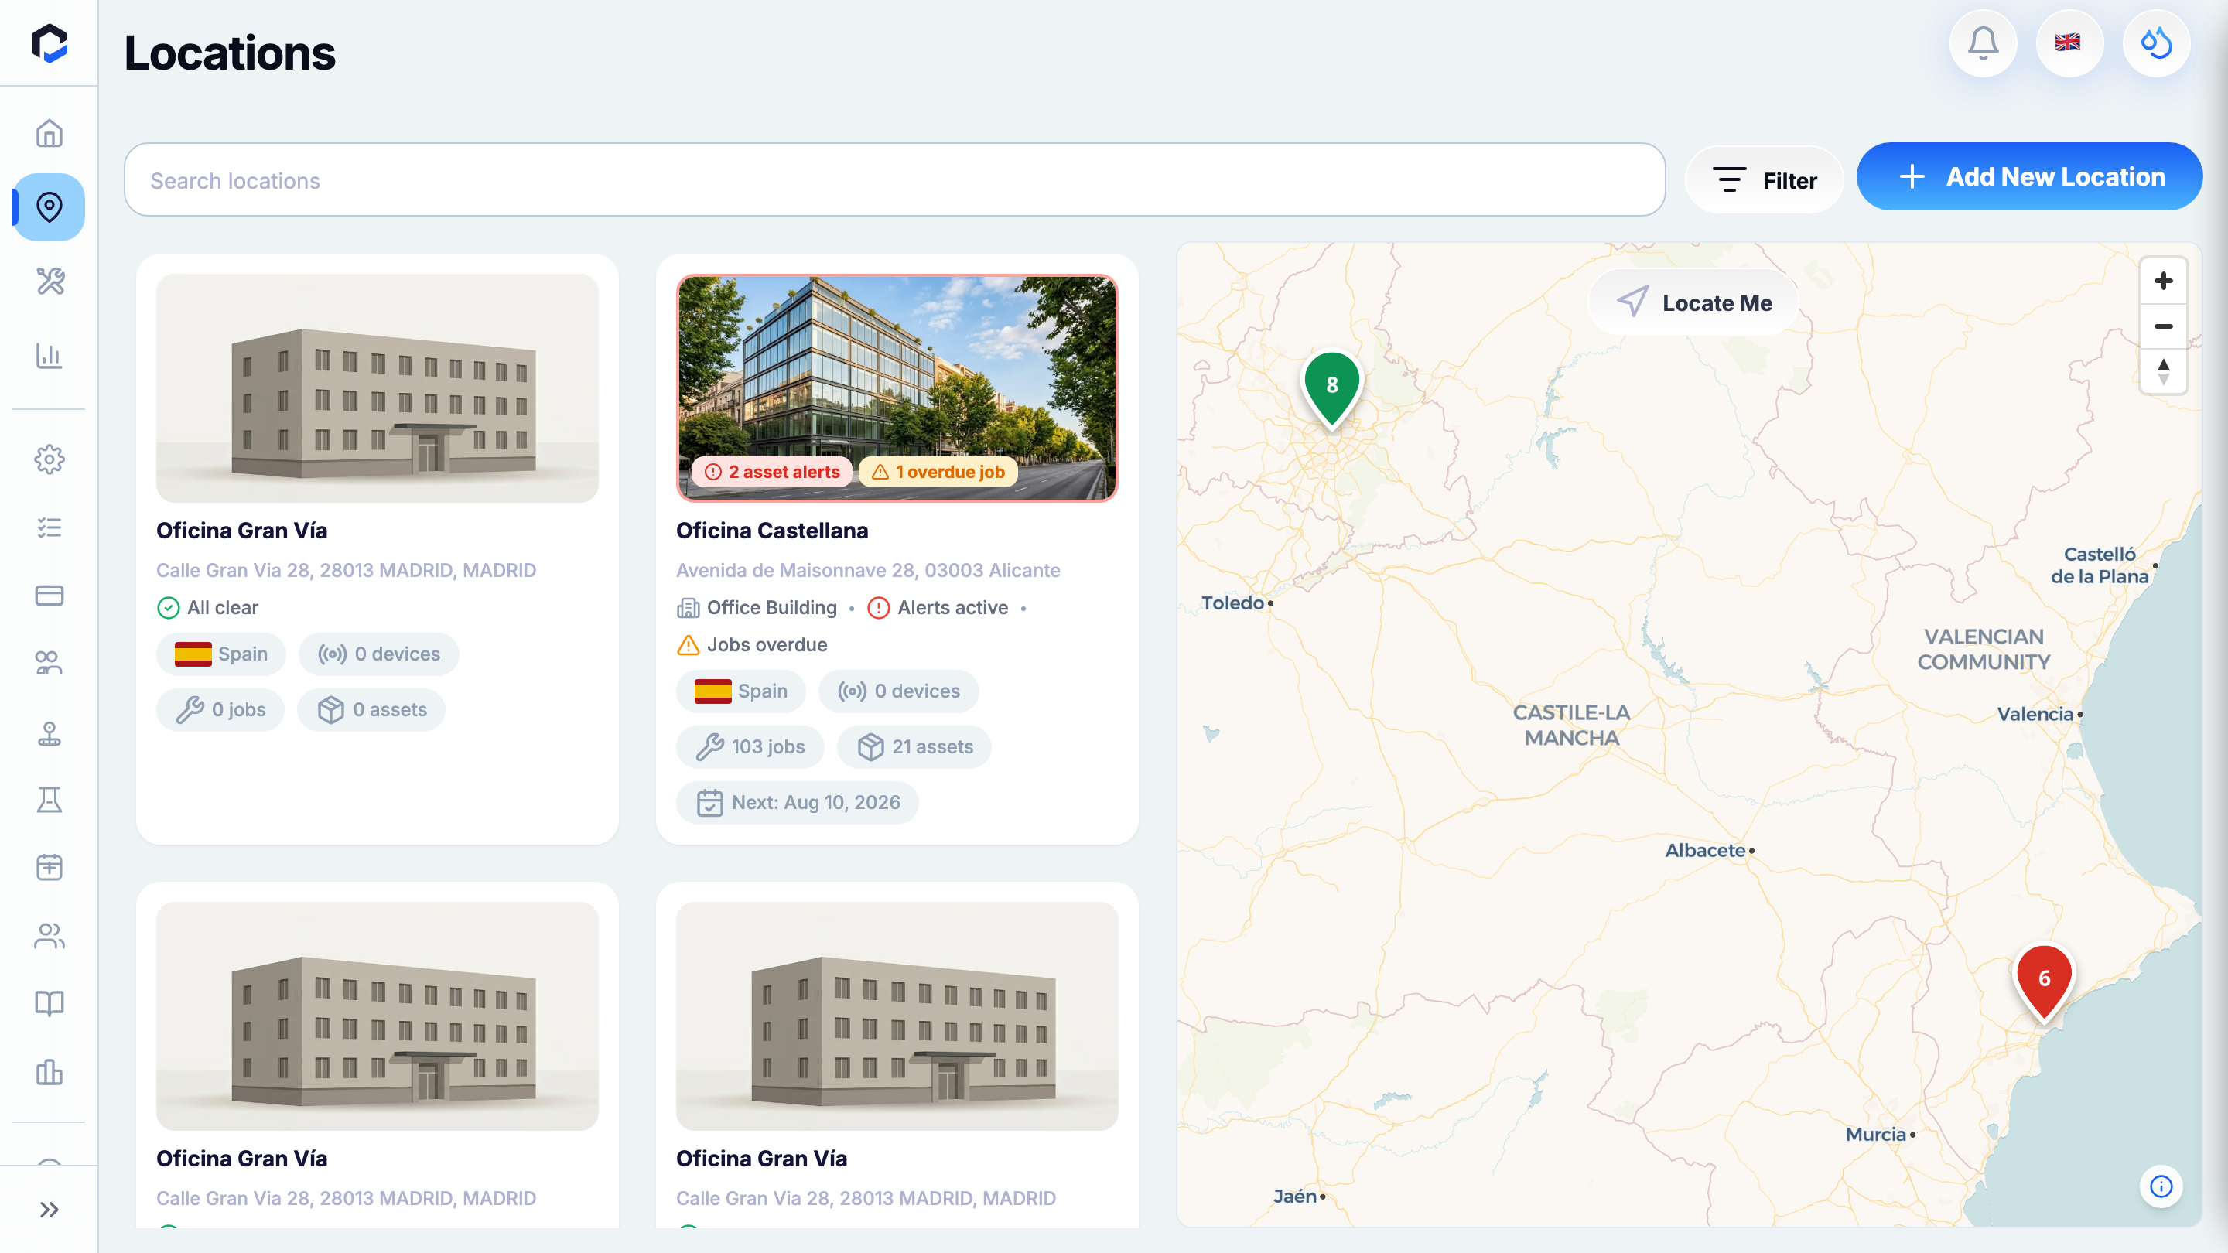Click the Next: Aug 10, 2026 chip
The height and width of the screenshot is (1253, 2228).
(x=798, y=803)
